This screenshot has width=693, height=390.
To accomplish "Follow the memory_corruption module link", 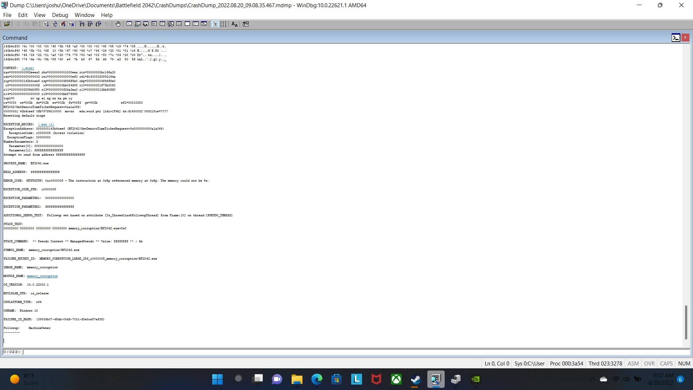I will 42,276.
